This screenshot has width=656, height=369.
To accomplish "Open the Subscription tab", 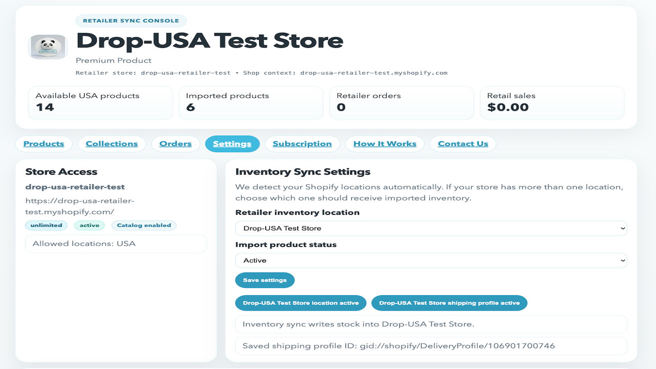I will (302, 144).
